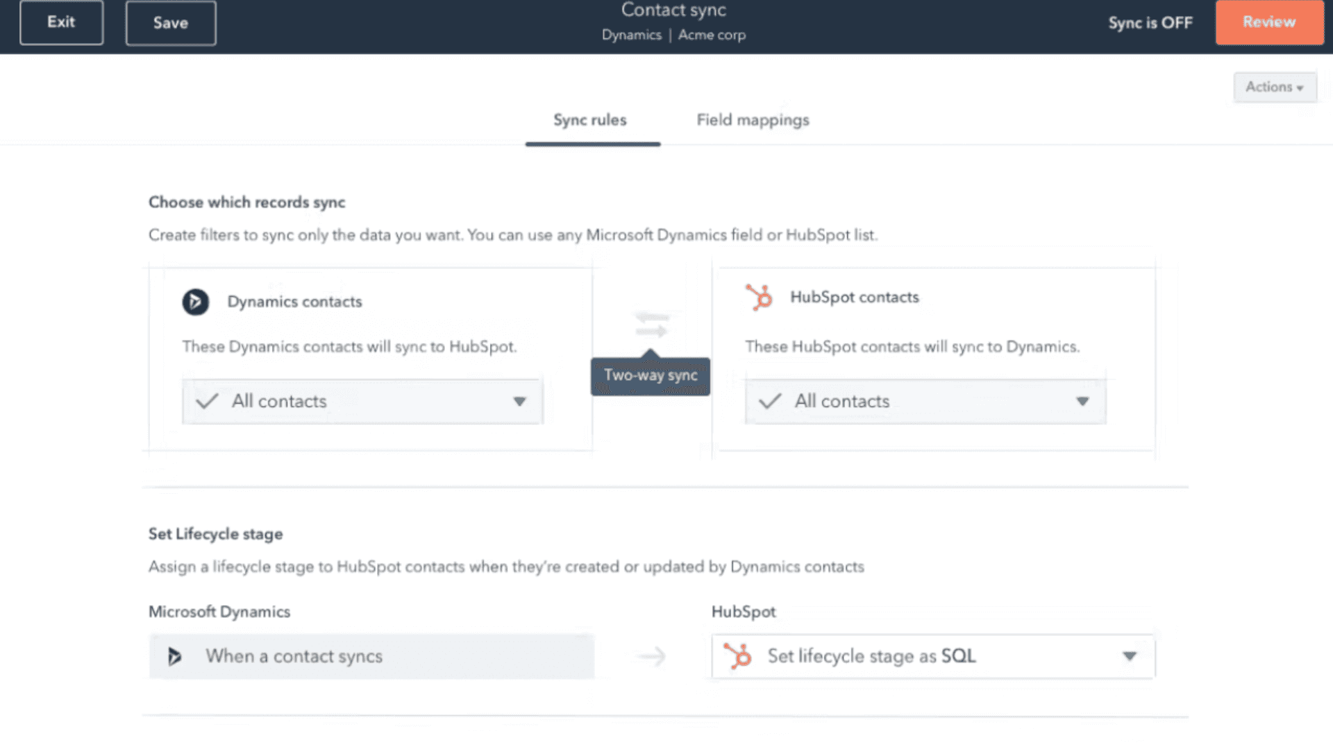The width and height of the screenshot is (1333, 749).
Task: Click Dynamics icon in contact syncs field
Action: 175,656
